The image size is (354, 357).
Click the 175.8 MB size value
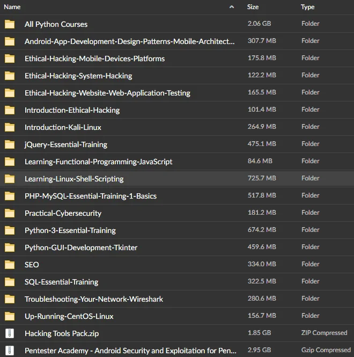(x=262, y=58)
